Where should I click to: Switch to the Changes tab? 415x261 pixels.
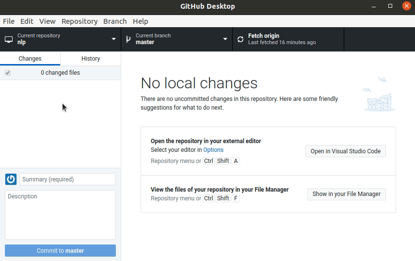[30, 59]
